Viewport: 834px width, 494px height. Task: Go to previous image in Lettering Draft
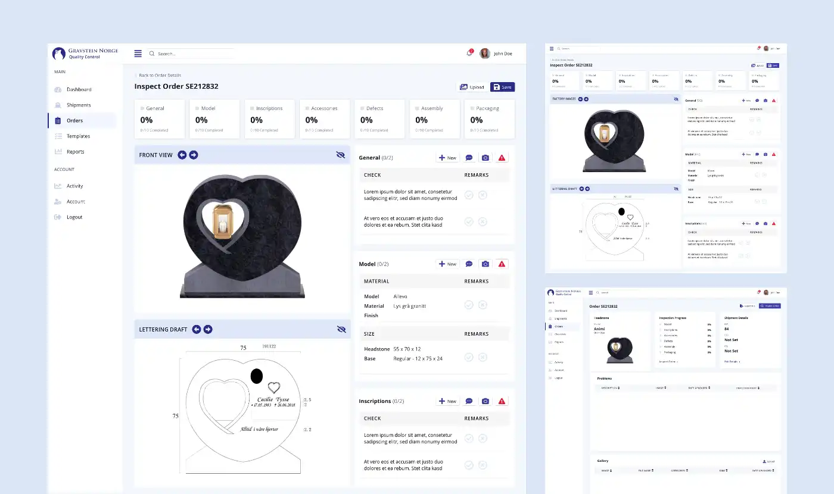click(197, 329)
